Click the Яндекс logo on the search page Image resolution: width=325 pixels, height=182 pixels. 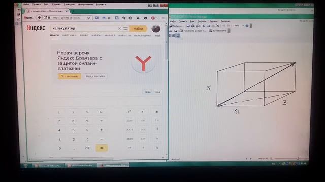[36, 28]
